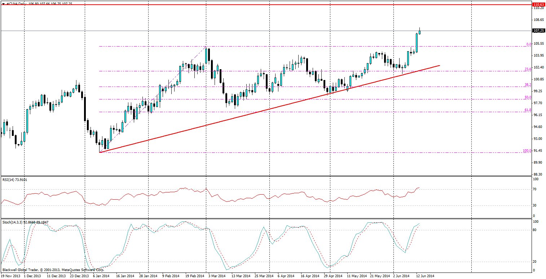Click the 107.25 current price tag
The image size is (546, 279).
tap(538, 31)
